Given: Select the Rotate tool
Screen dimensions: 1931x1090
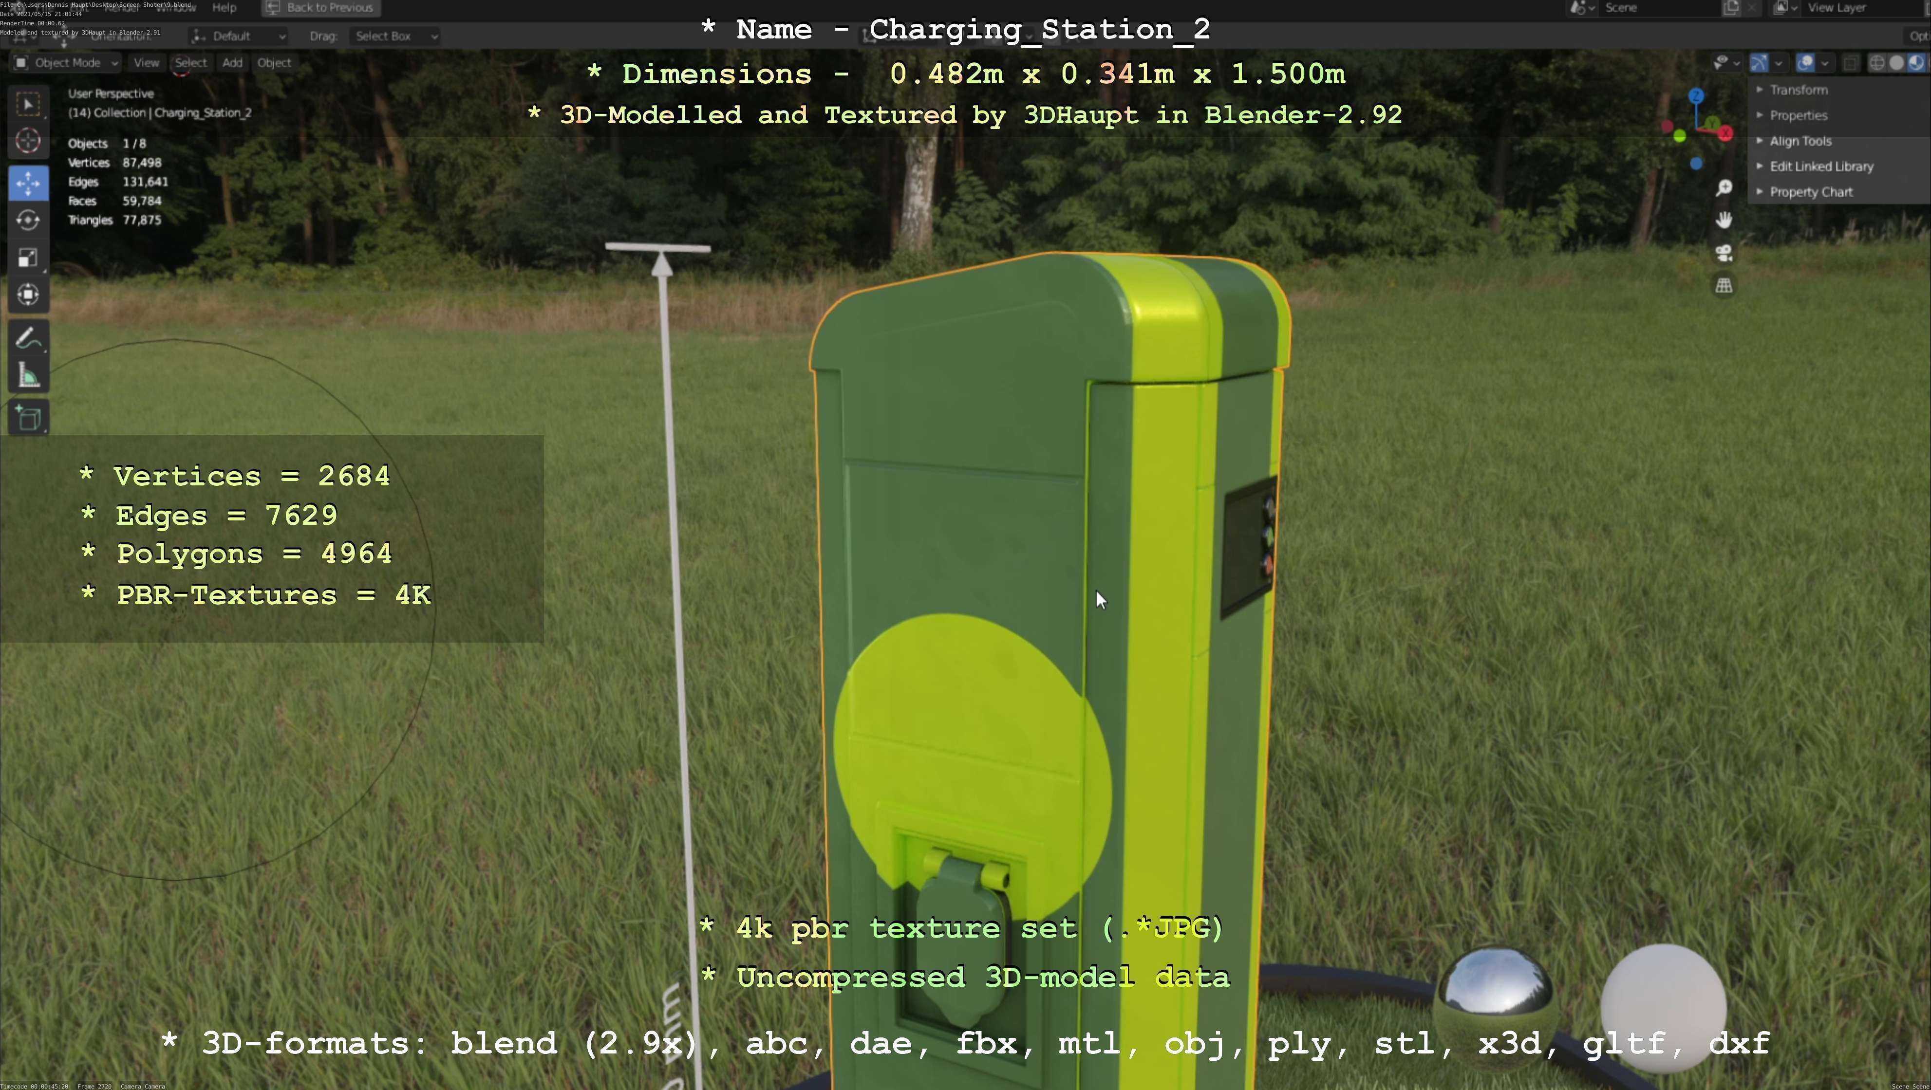Looking at the screenshot, I should click(x=28, y=220).
